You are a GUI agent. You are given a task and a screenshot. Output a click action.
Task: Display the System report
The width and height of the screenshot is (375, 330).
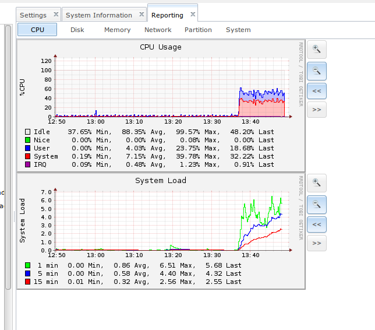[x=238, y=30]
